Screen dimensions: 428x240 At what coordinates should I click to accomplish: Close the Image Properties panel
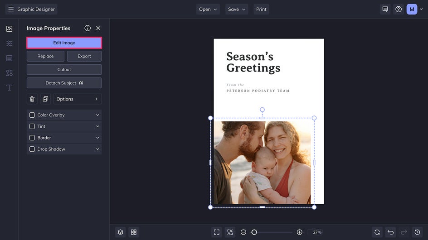pos(98,28)
